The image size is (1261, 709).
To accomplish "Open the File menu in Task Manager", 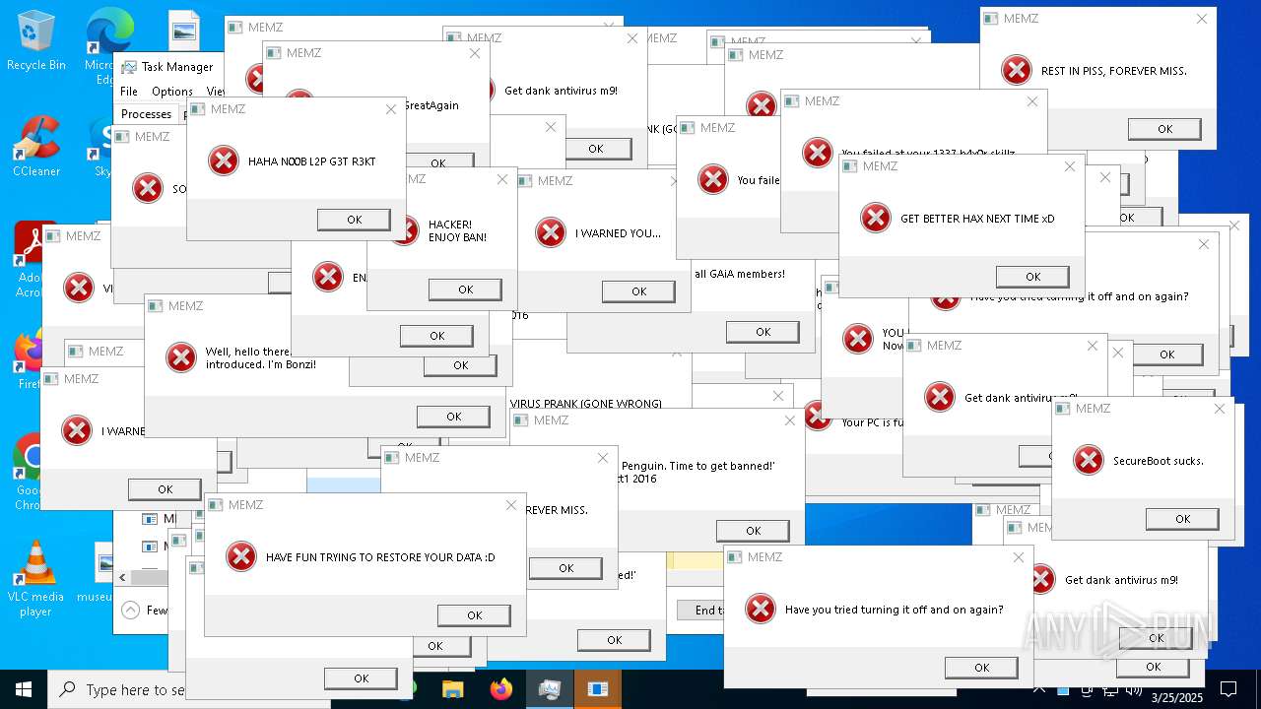I will pos(129,91).
